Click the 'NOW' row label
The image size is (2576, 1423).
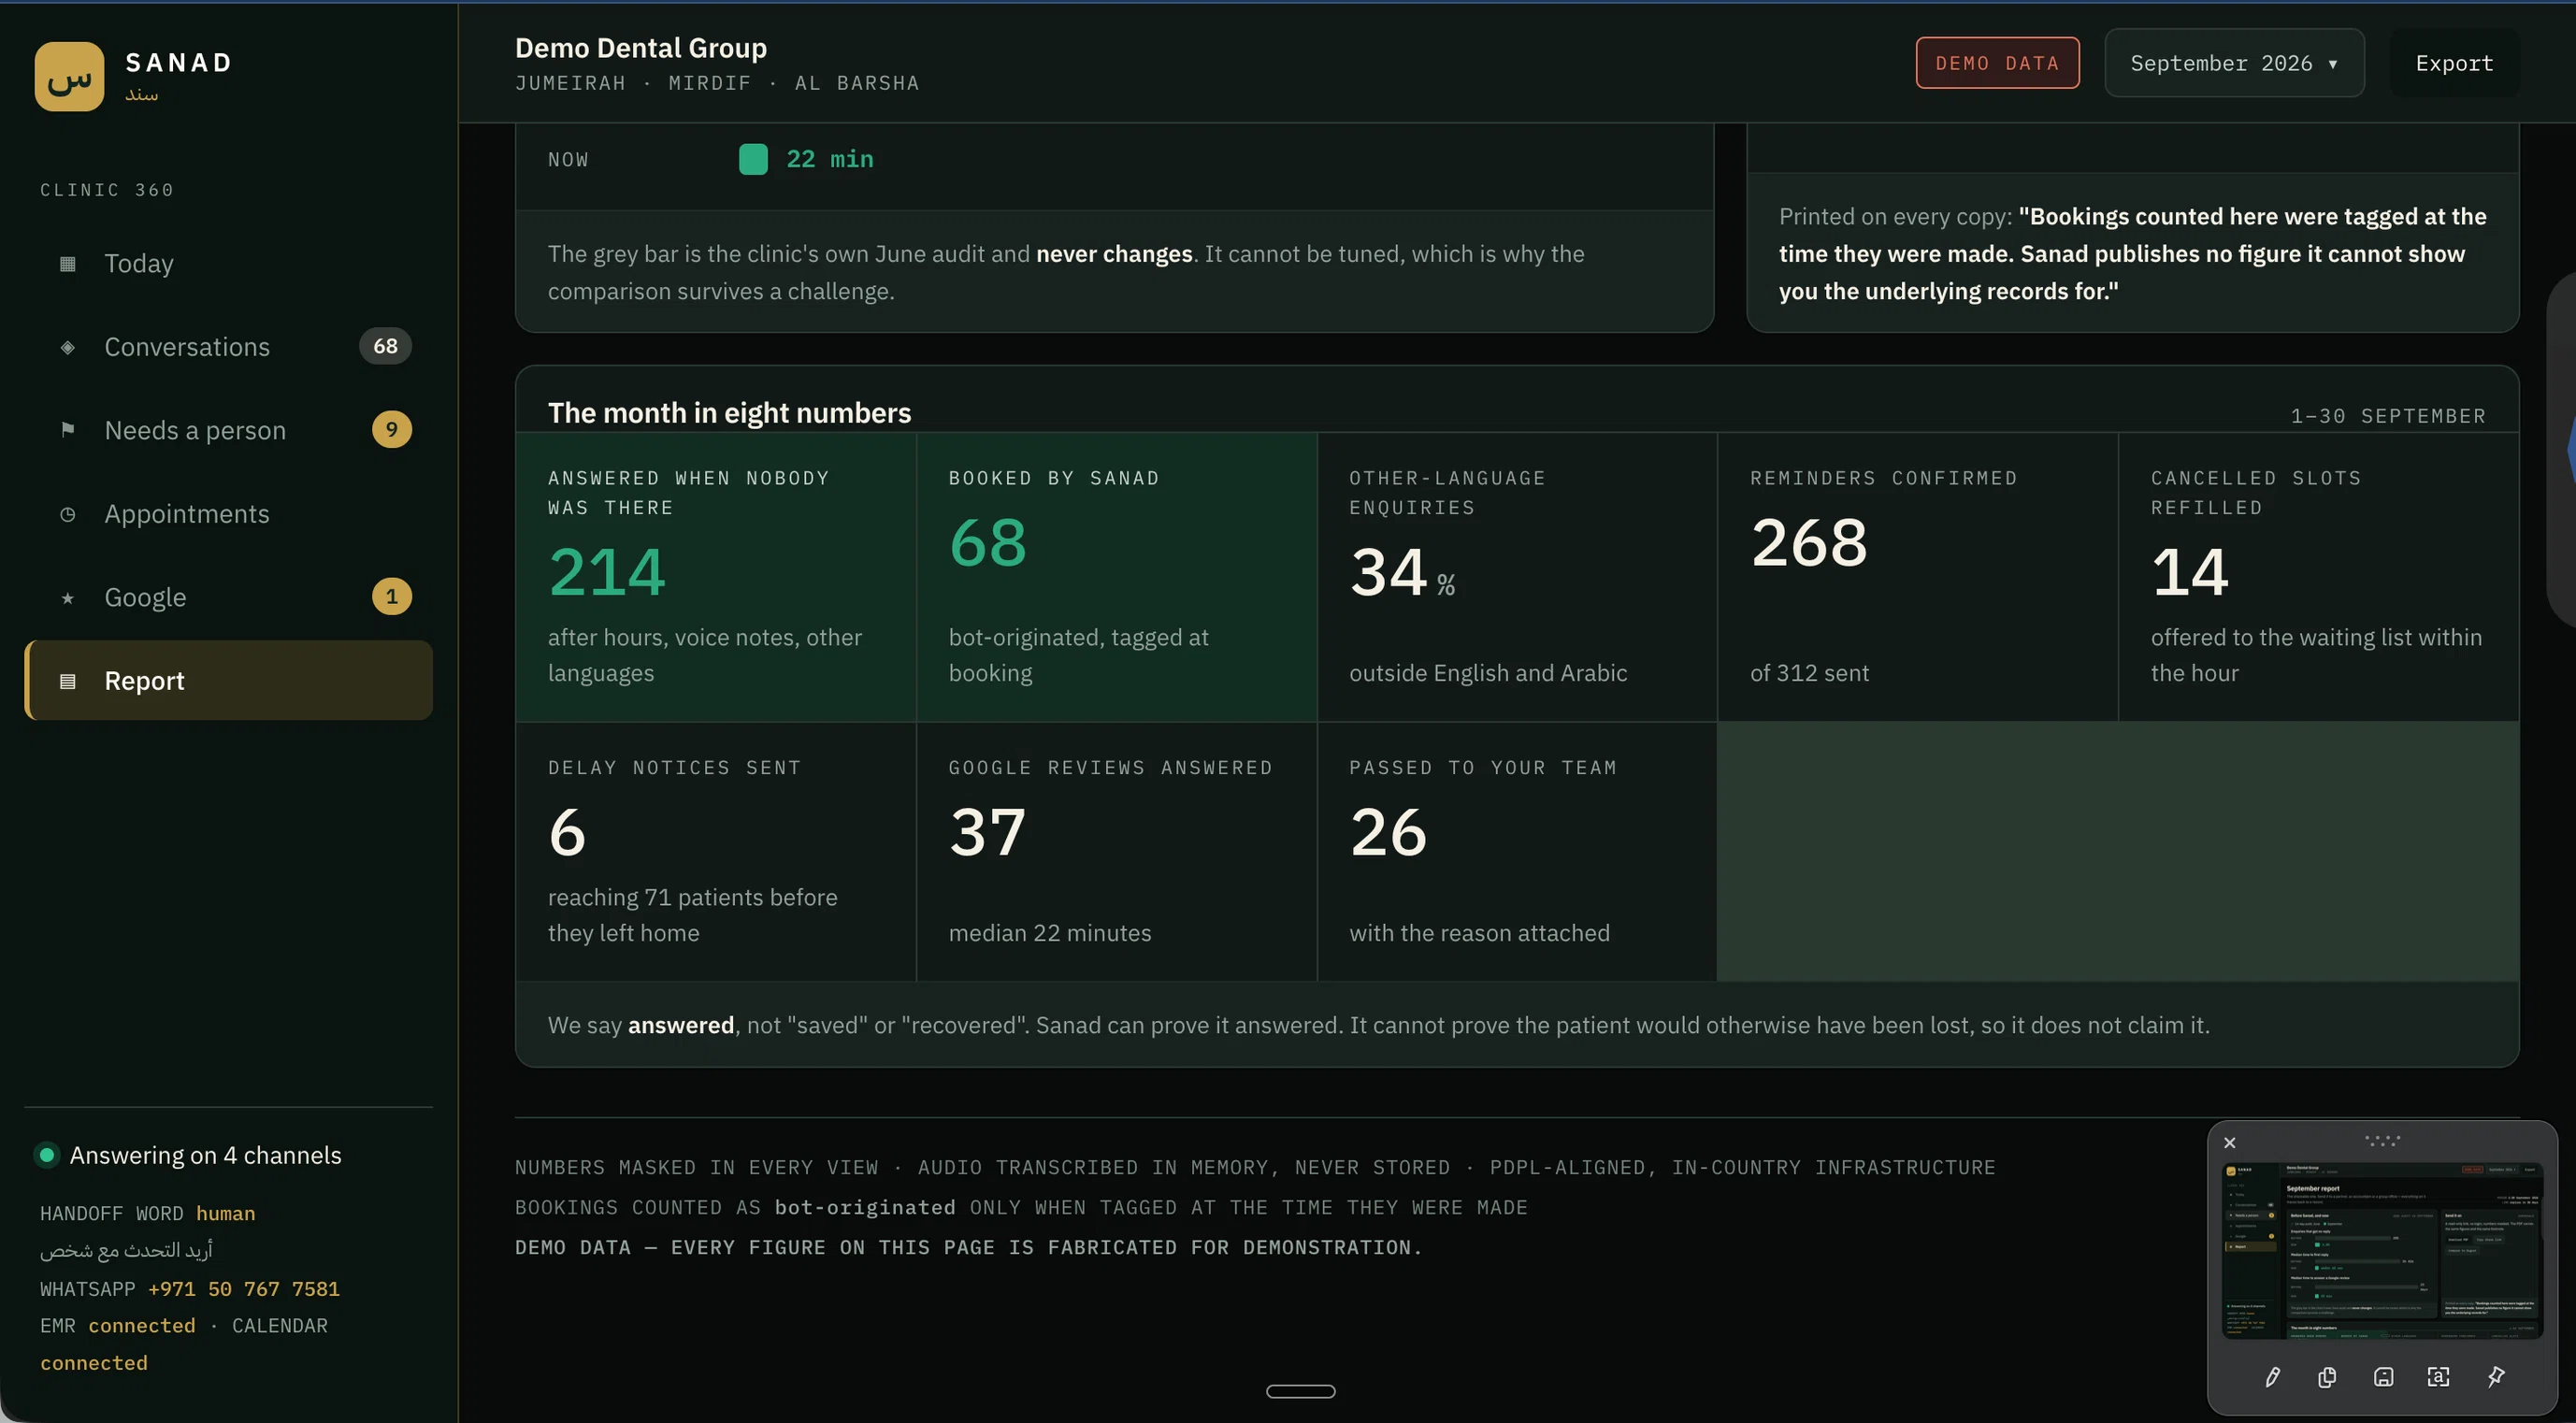coord(568,160)
